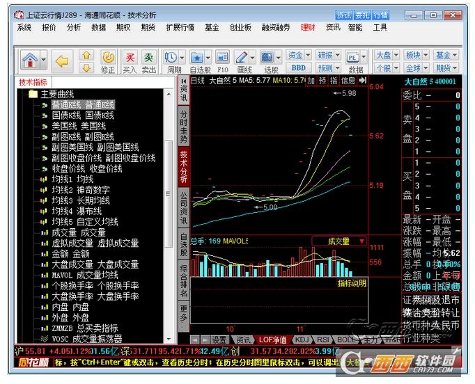The image size is (475, 384).
Task: Expand the 周期 dropdown arrow
Action: [x=182, y=58]
